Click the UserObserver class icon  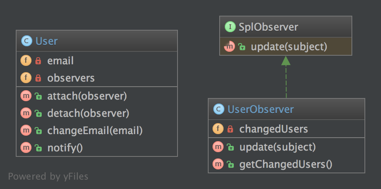pyautogui.click(x=219, y=109)
